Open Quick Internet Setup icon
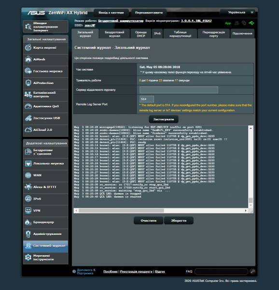 28,27
